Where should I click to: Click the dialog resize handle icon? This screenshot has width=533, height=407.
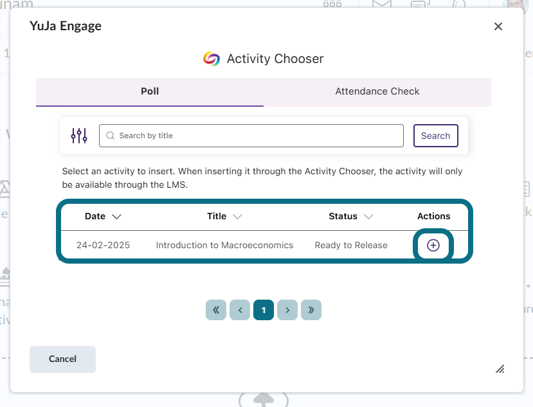(500, 369)
